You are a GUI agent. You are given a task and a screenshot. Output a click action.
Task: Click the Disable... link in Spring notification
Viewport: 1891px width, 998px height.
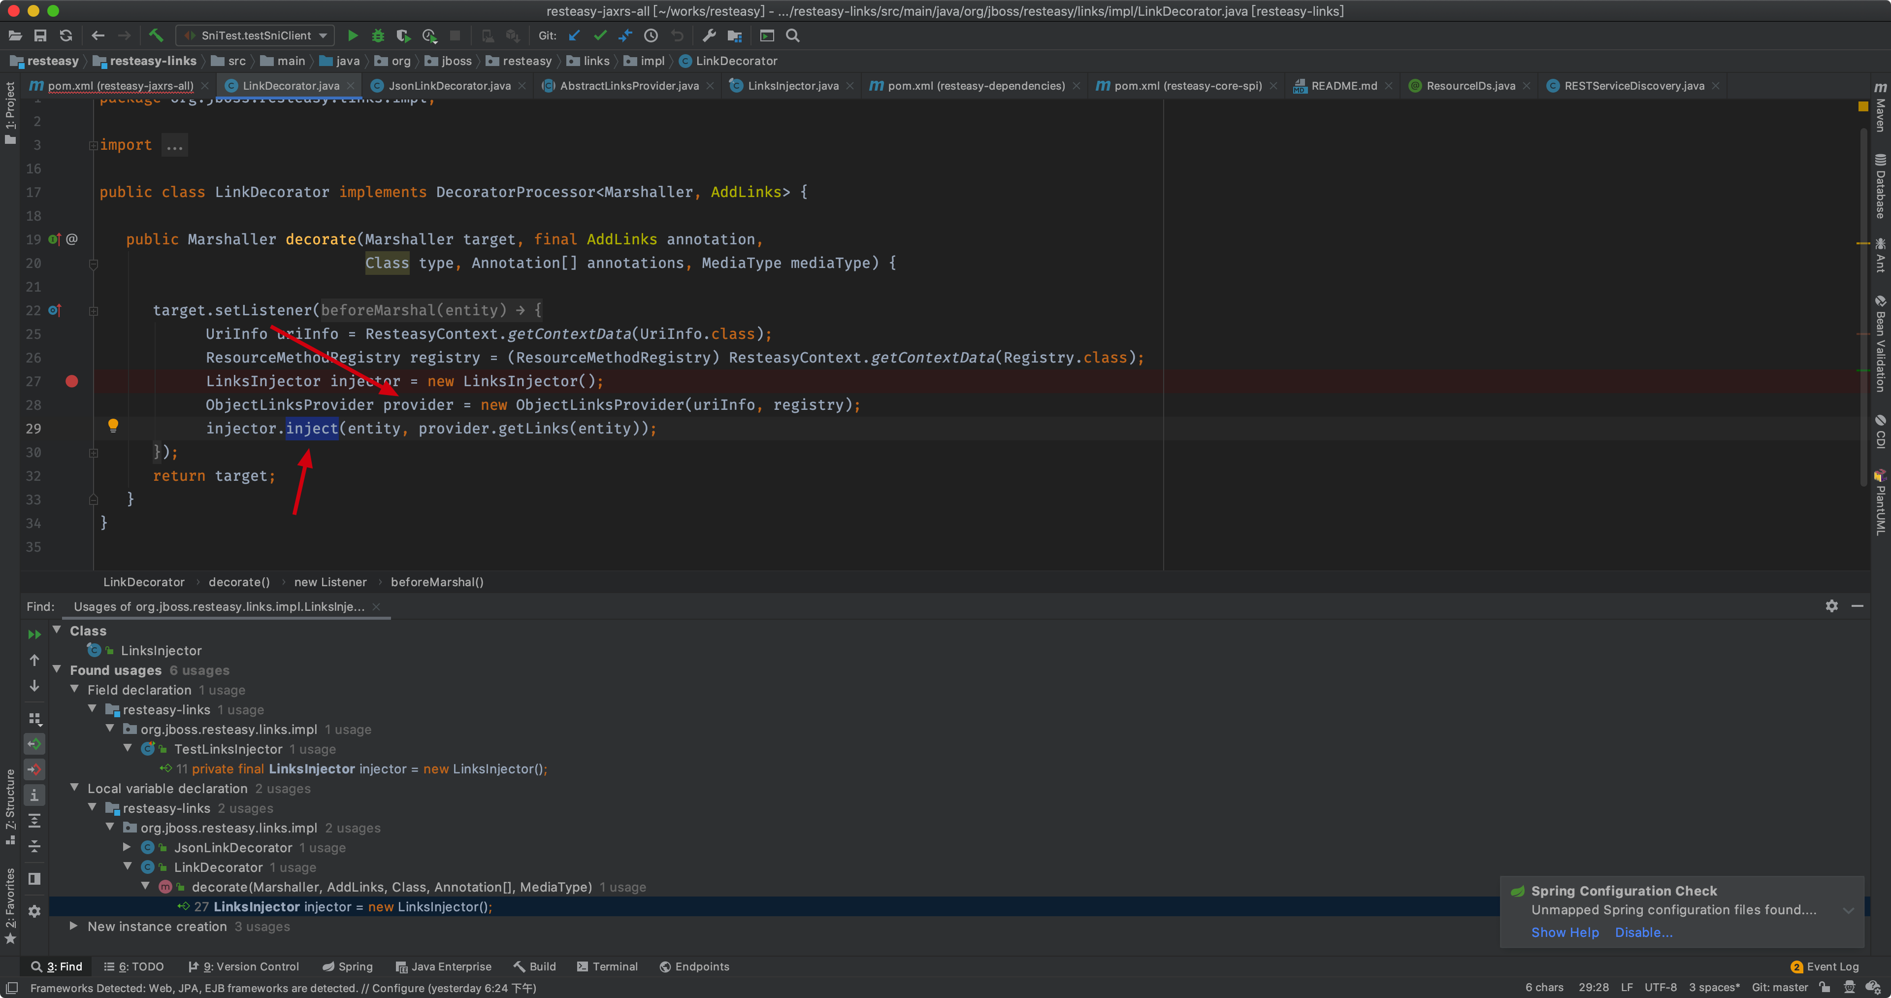click(x=1643, y=932)
